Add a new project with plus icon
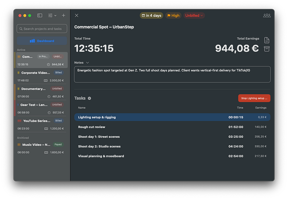 tap(63, 16)
